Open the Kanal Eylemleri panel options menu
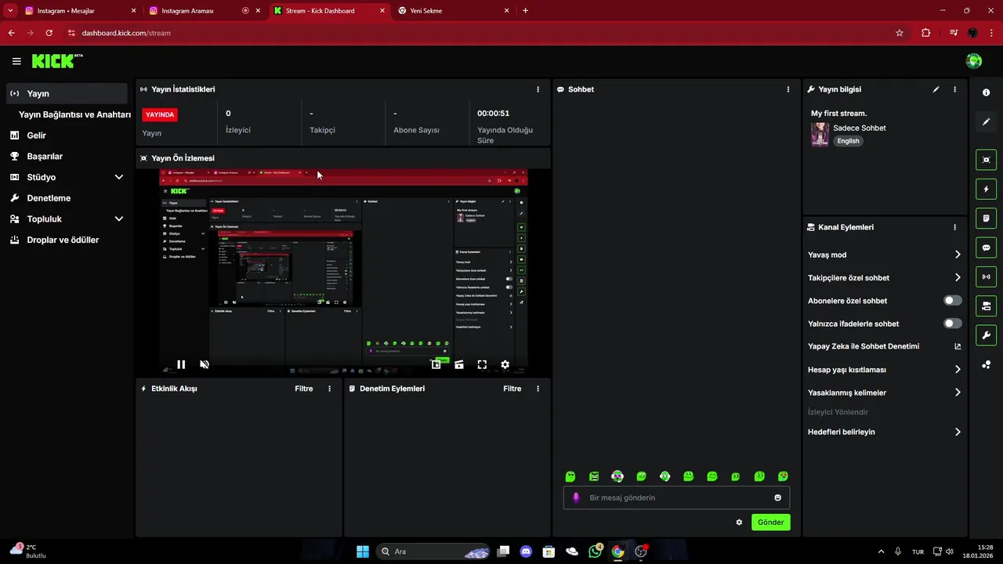 pos(954,227)
